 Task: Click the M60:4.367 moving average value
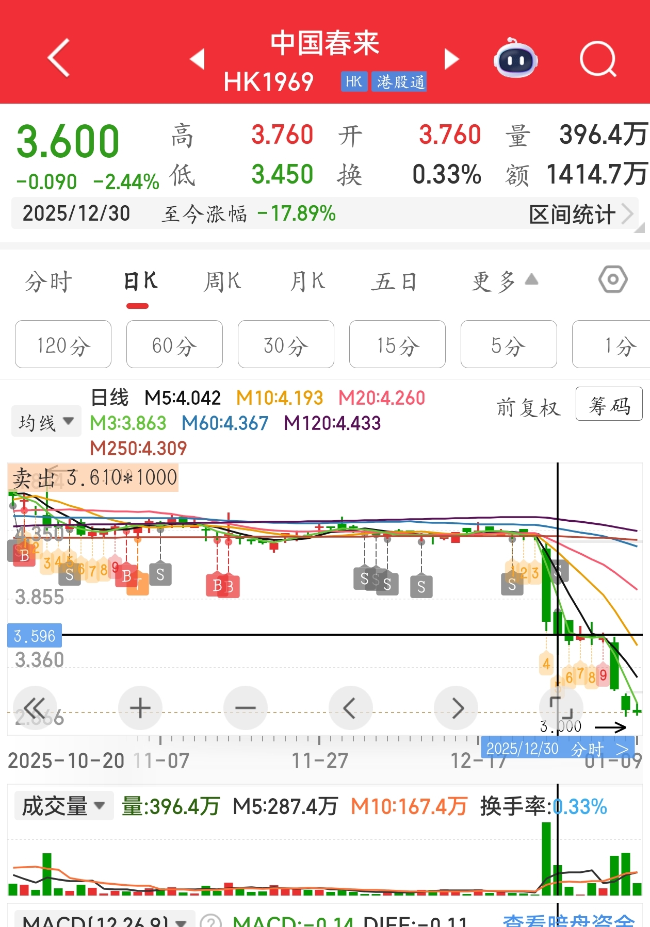[x=225, y=423]
